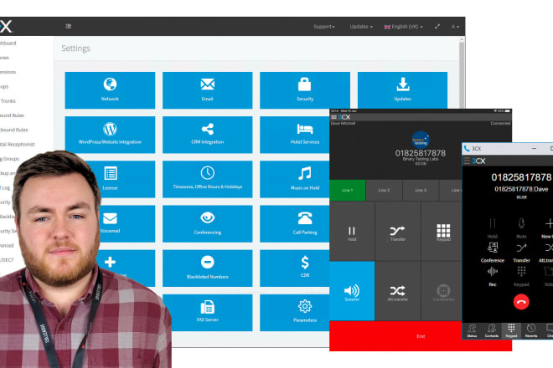Open the Support dropdown in top bar
Screen dimensions: 553x368
click(x=324, y=27)
